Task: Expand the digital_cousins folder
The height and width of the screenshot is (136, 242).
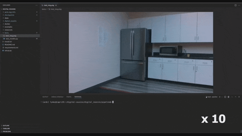Action: click(x=10, y=21)
